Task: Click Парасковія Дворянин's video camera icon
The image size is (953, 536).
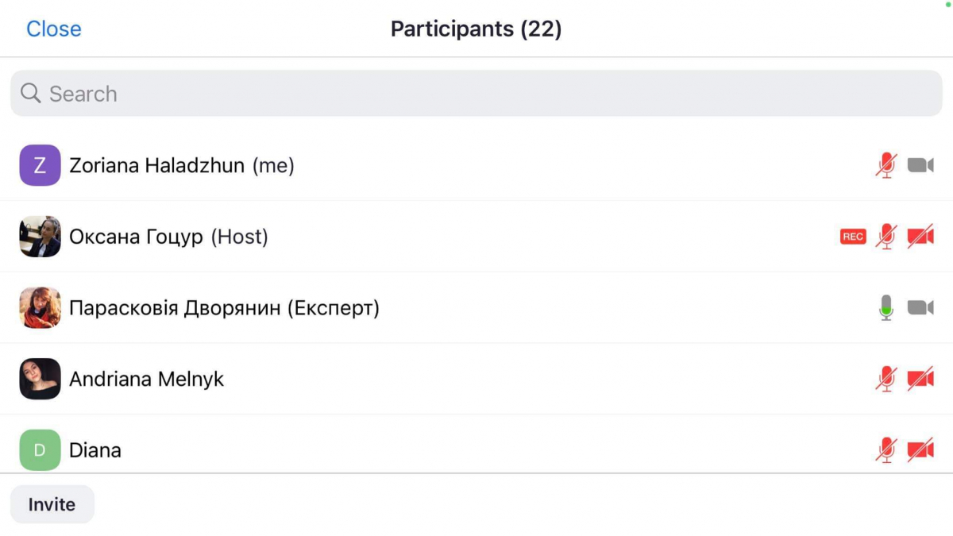Action: (x=920, y=307)
